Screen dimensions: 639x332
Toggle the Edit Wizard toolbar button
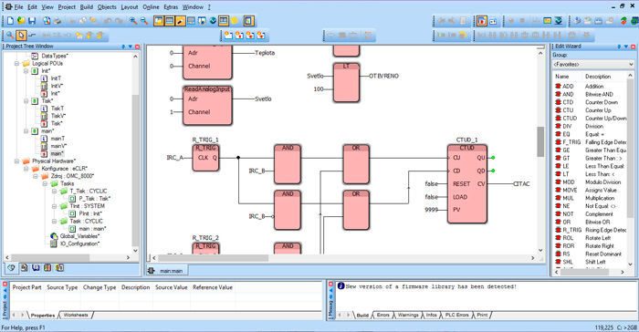tap(181, 21)
